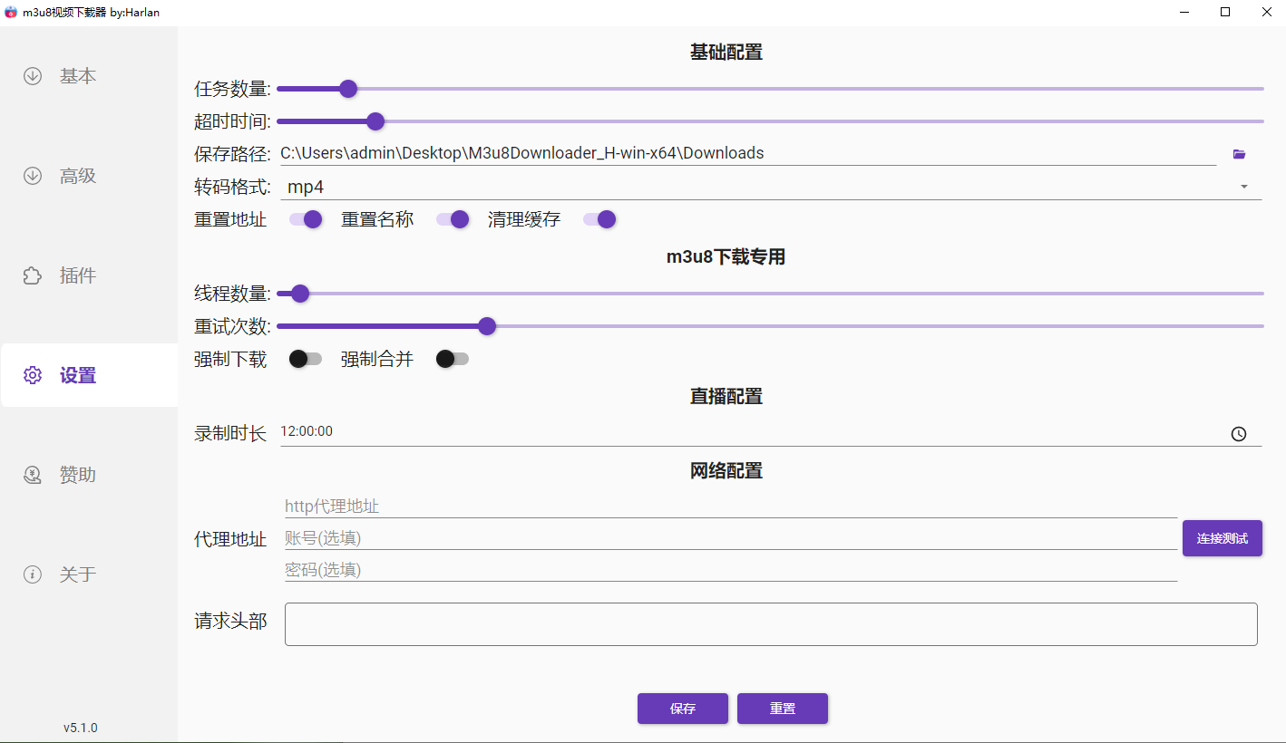Viewport: 1286px width, 743px height.
Task: Toggle the 重置地址 switch
Action: (x=306, y=219)
